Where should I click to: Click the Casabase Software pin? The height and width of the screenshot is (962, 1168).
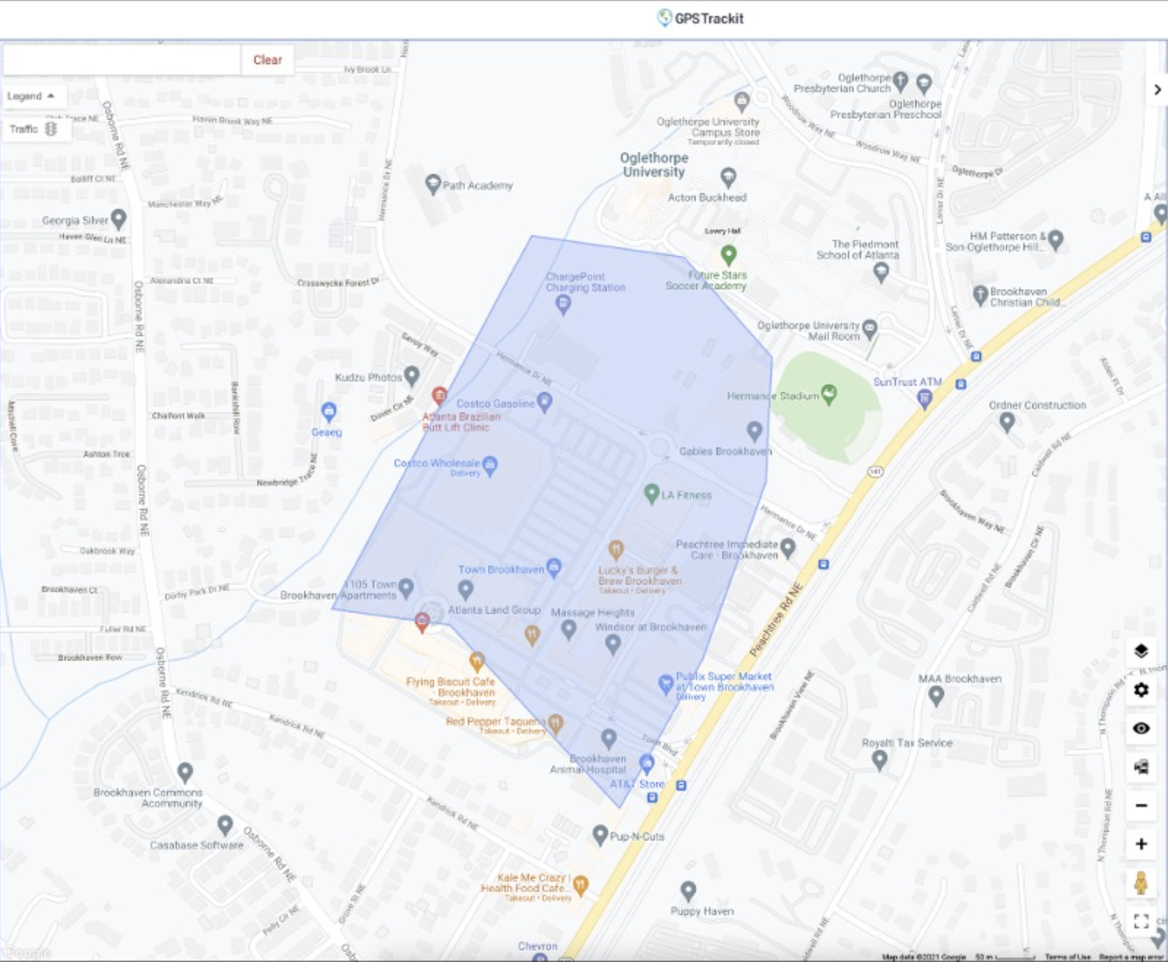[225, 826]
